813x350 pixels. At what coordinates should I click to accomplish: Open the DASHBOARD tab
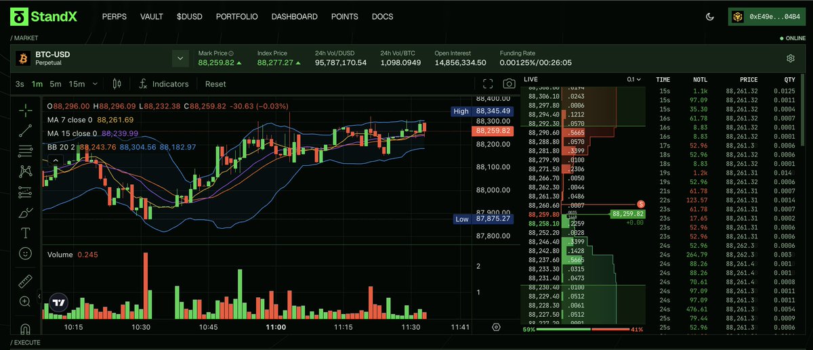click(x=294, y=17)
